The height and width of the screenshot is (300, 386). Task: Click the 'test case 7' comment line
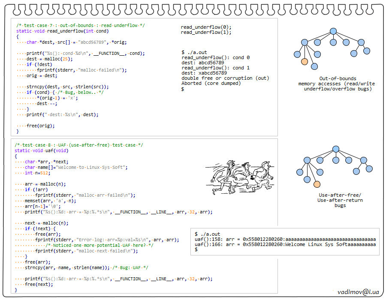pyautogui.click(x=81, y=25)
